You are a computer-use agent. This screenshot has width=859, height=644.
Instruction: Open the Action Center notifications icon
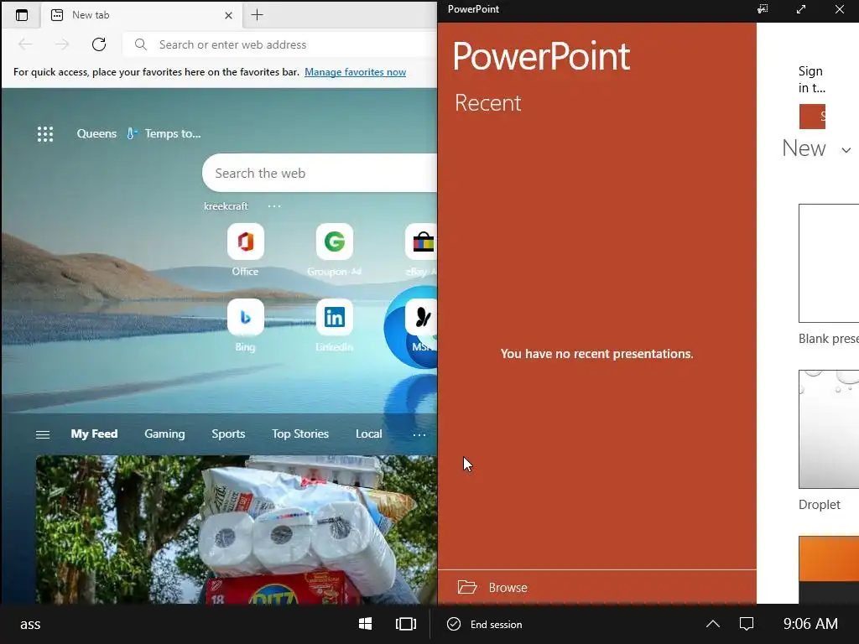(746, 624)
